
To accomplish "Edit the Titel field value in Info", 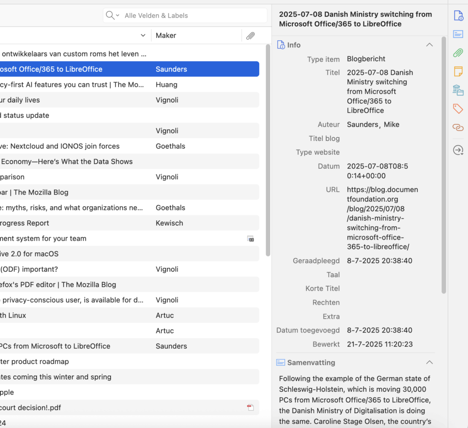I will (380, 91).
